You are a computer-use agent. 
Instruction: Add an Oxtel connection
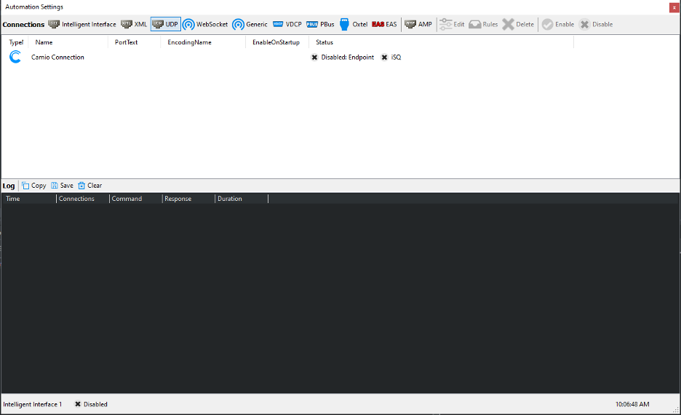tap(354, 24)
